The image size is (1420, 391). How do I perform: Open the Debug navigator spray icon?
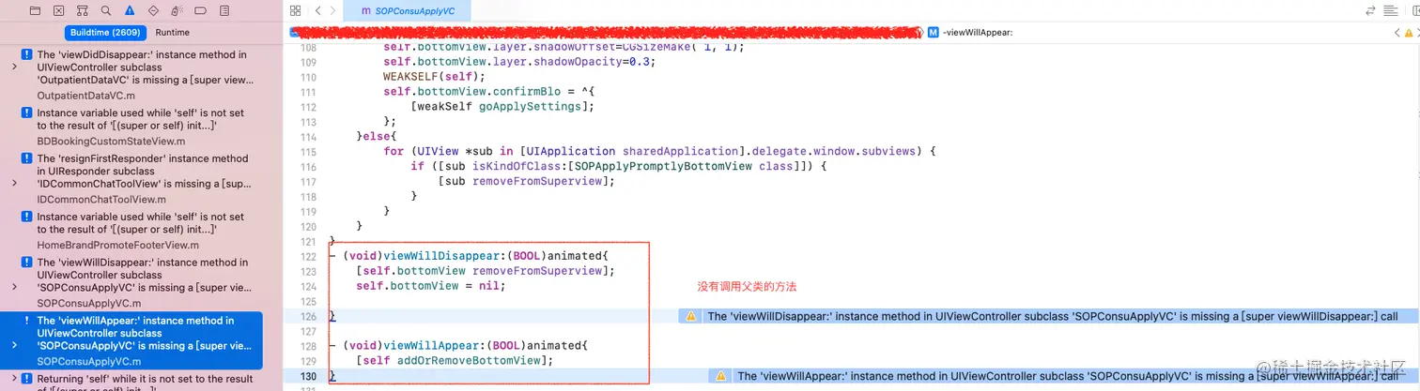coord(177,10)
